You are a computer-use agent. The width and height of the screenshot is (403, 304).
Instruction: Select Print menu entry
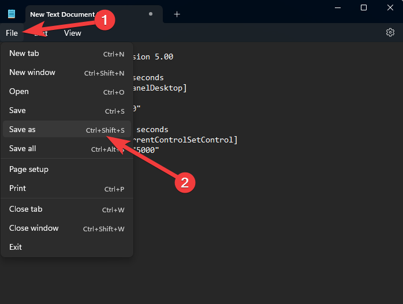(x=18, y=189)
